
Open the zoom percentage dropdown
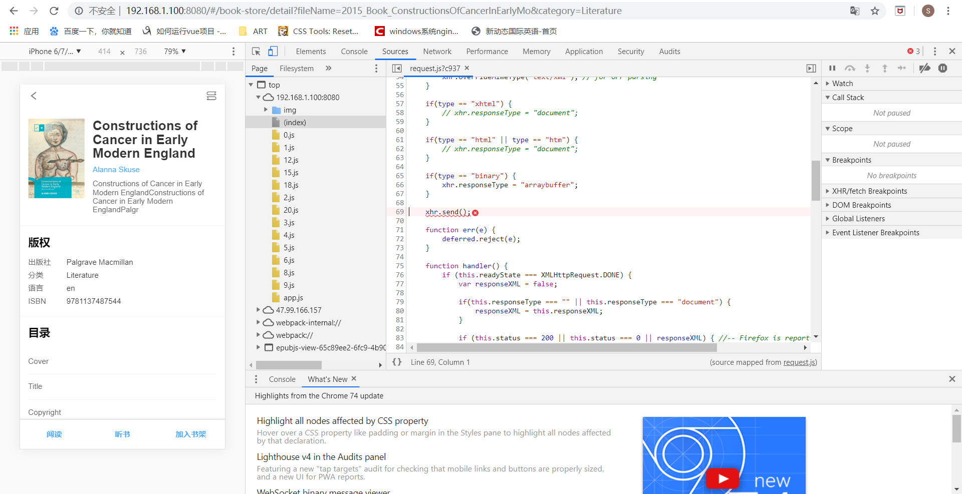click(x=175, y=52)
